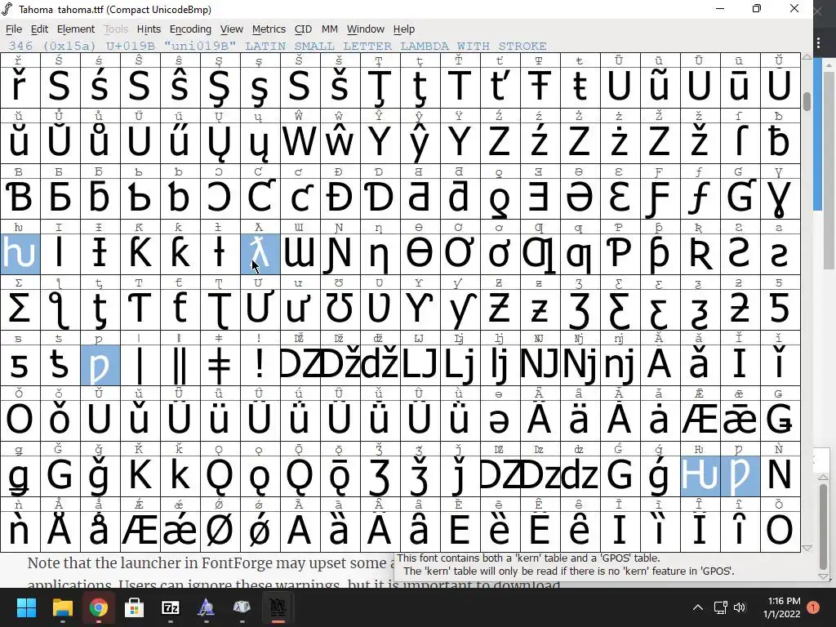Viewport: 836px width, 627px height.
Task: Select the W uppercase glyph cell
Action: (x=300, y=142)
